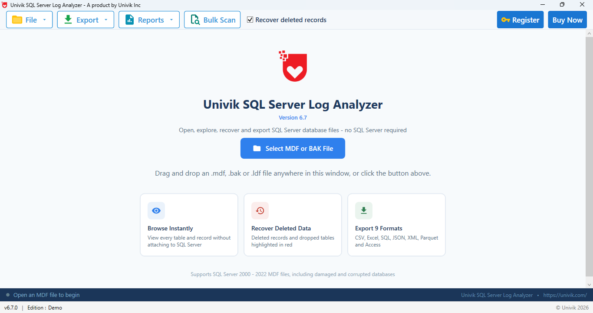The height and width of the screenshot is (313, 593).
Task: Click the blue eye Browse Instantly icon
Action: [156, 211]
